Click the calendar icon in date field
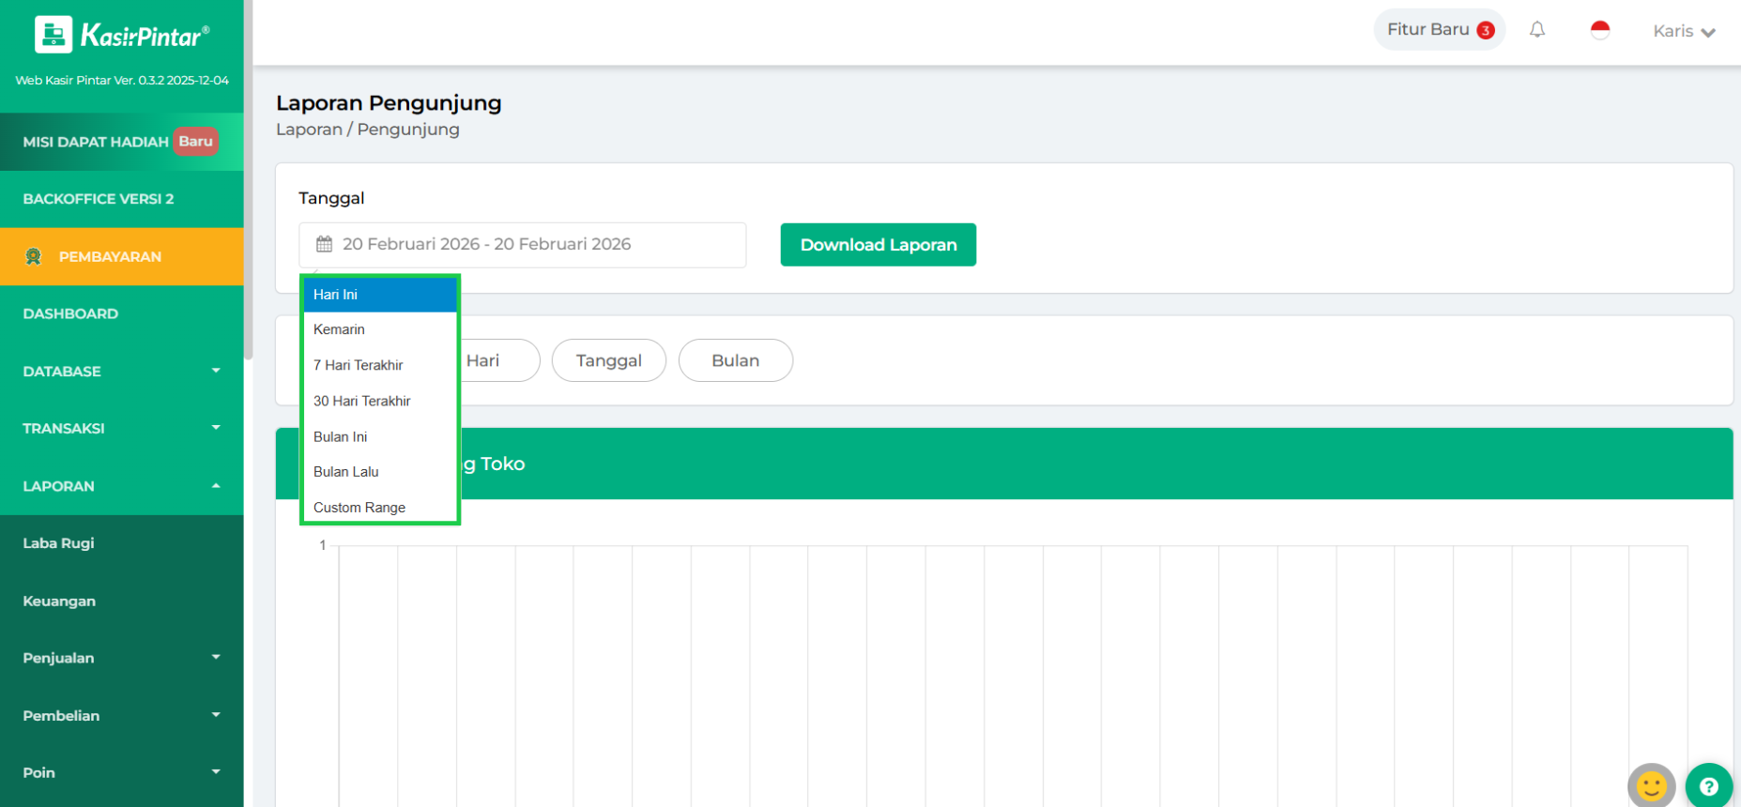1741x807 pixels. coord(325,245)
